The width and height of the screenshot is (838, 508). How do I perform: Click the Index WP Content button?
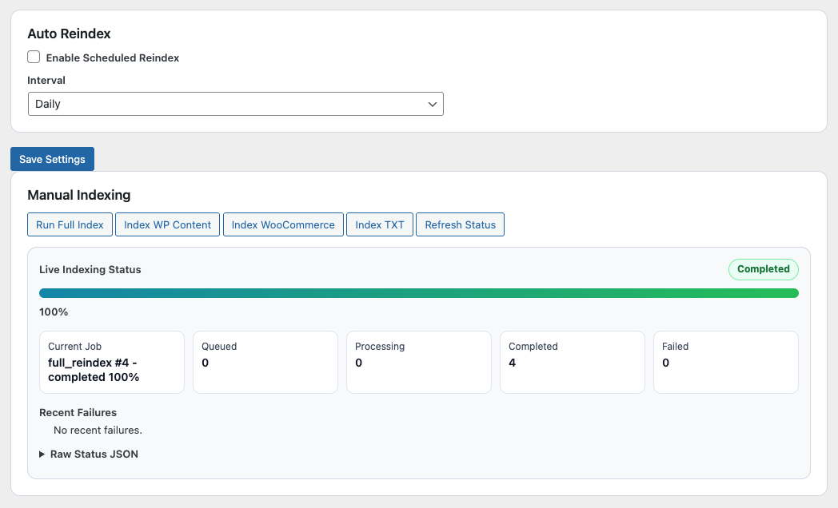point(167,224)
